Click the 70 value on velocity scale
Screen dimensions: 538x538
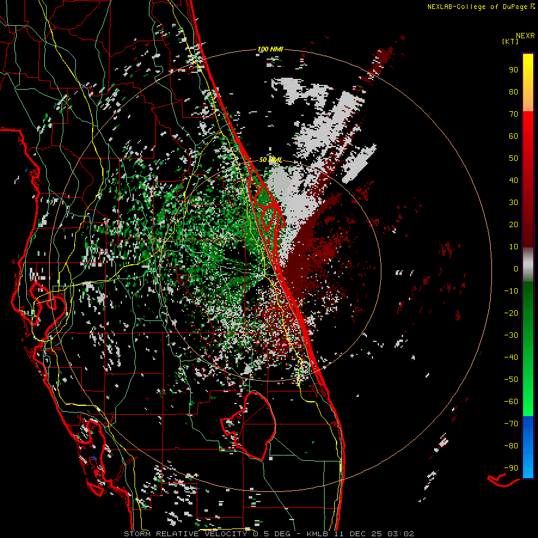click(513, 114)
